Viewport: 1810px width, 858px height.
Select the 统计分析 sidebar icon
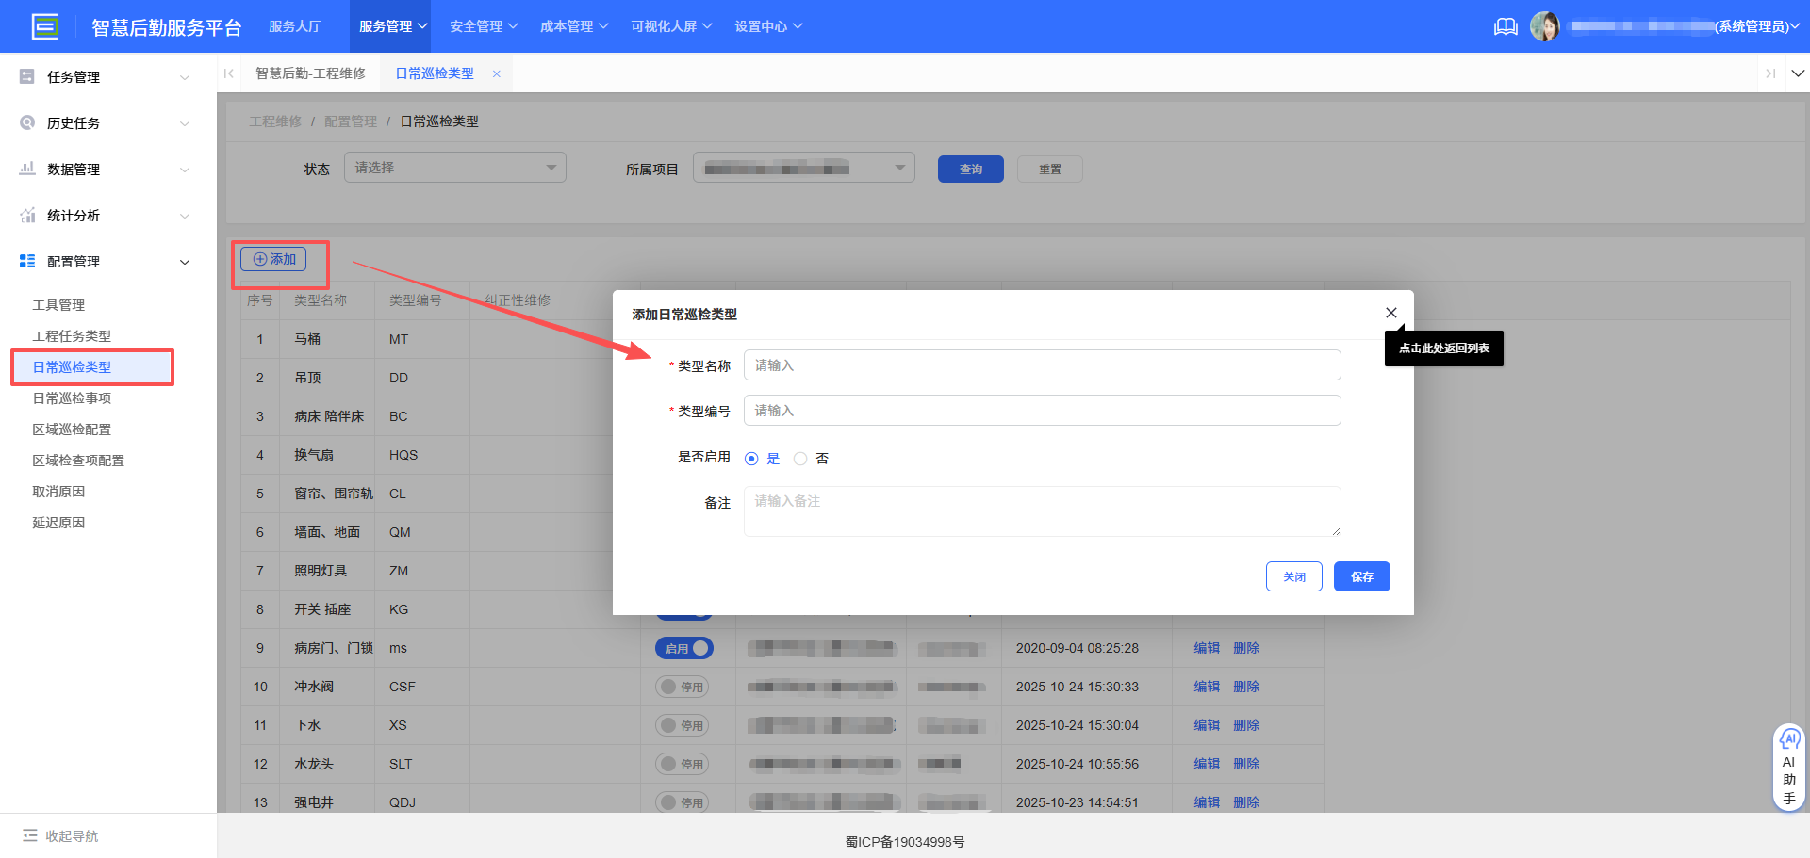tap(26, 215)
